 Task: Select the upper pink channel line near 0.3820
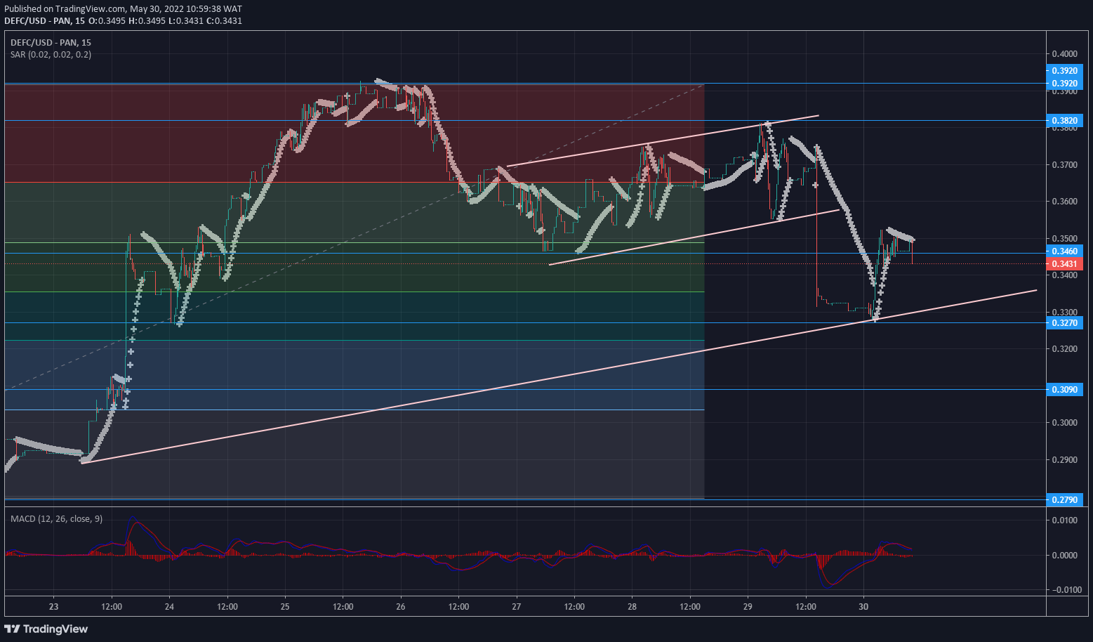click(x=663, y=140)
